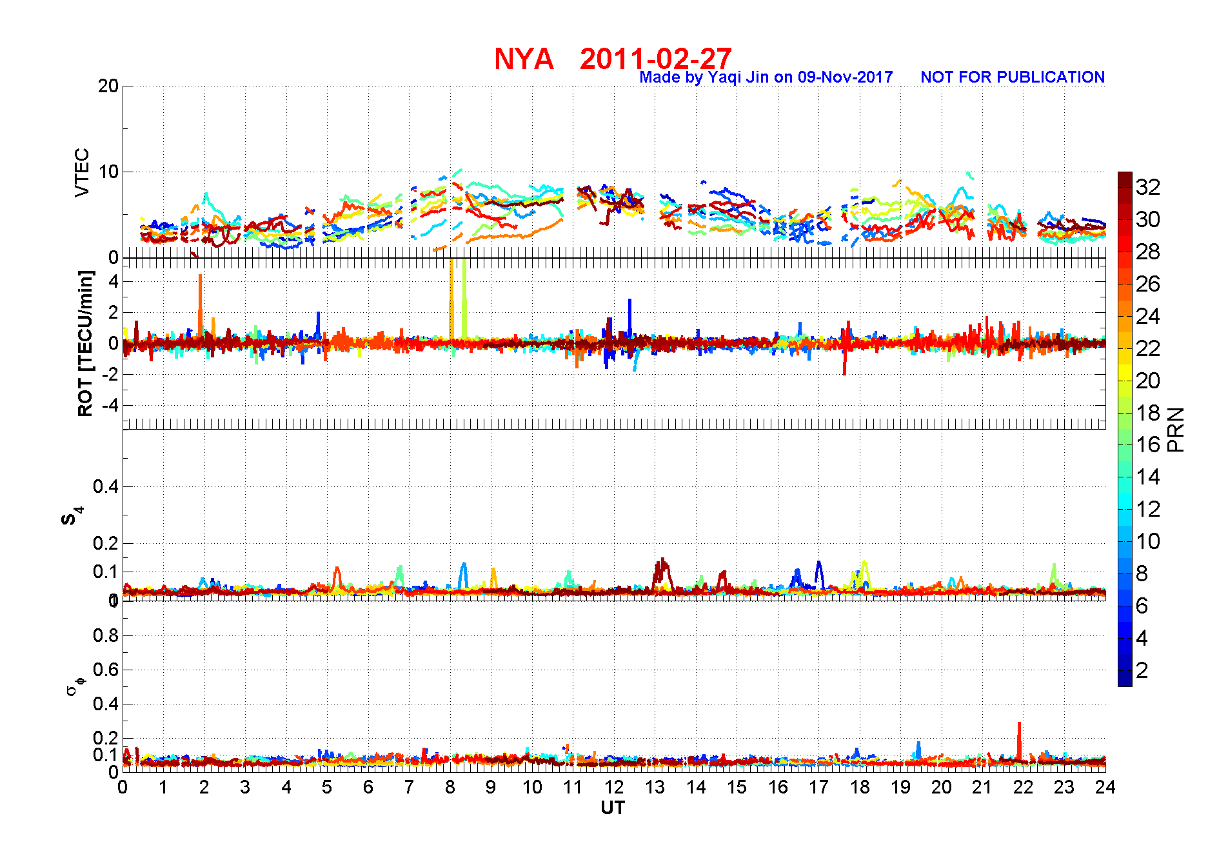This screenshot has width=1228, height=858.
Task: Click the dark blue bottom of colorbar
Action: [x=1125, y=679]
